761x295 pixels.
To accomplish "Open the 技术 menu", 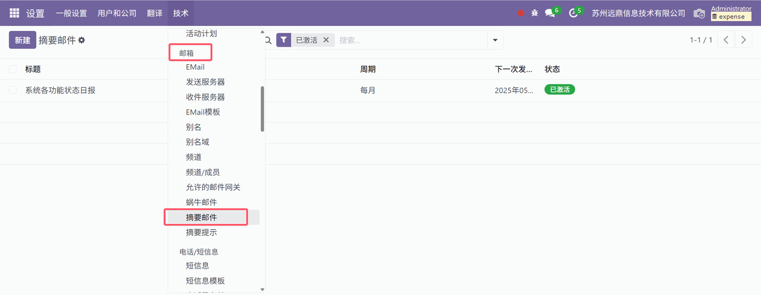I will (181, 13).
